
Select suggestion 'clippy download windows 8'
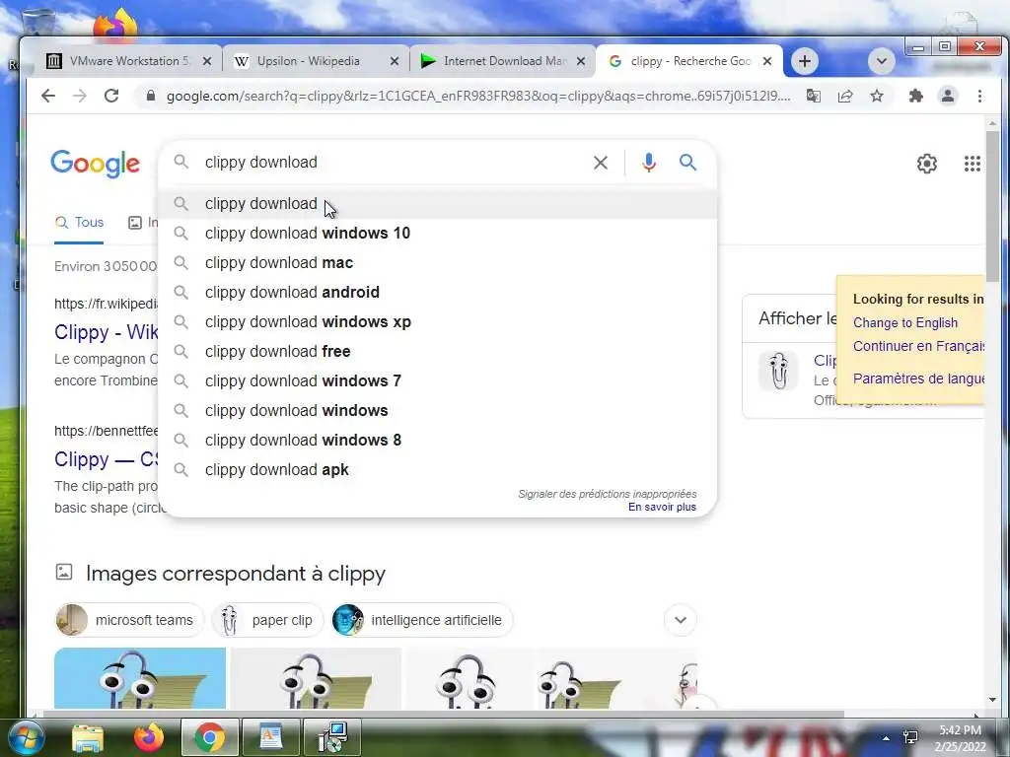[437, 441]
